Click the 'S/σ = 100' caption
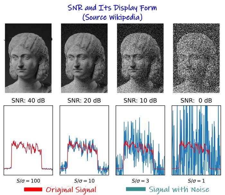The image size is (225, 195). [28, 181]
